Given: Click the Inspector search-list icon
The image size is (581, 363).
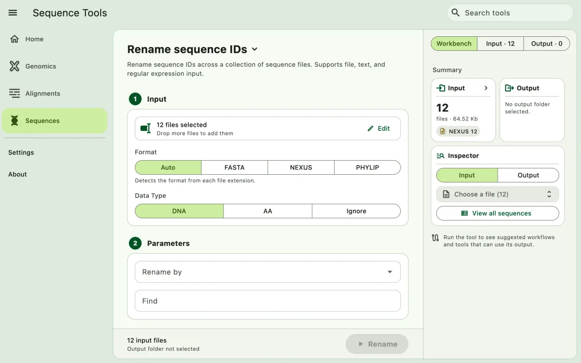Looking at the screenshot, I should pyautogui.click(x=441, y=156).
